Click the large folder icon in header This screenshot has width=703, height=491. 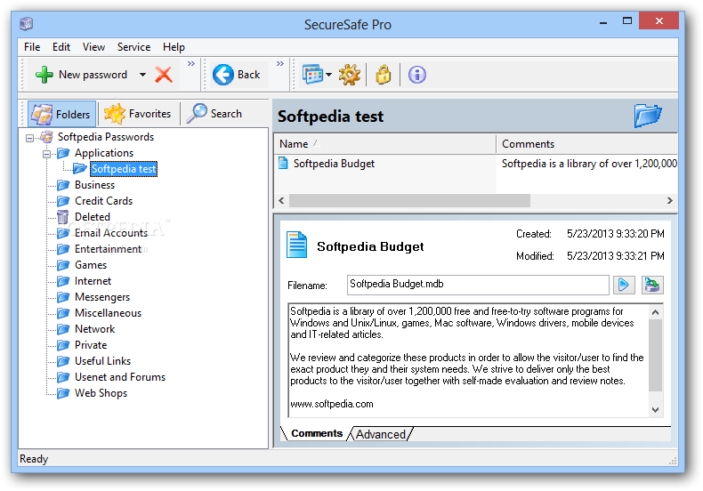coord(648,116)
